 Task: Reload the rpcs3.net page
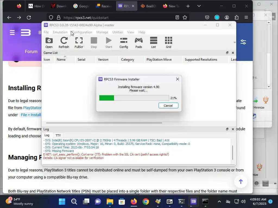[29, 18]
